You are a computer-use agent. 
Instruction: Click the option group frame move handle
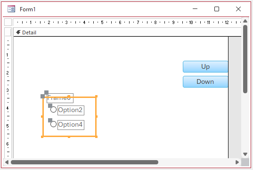click(x=42, y=96)
